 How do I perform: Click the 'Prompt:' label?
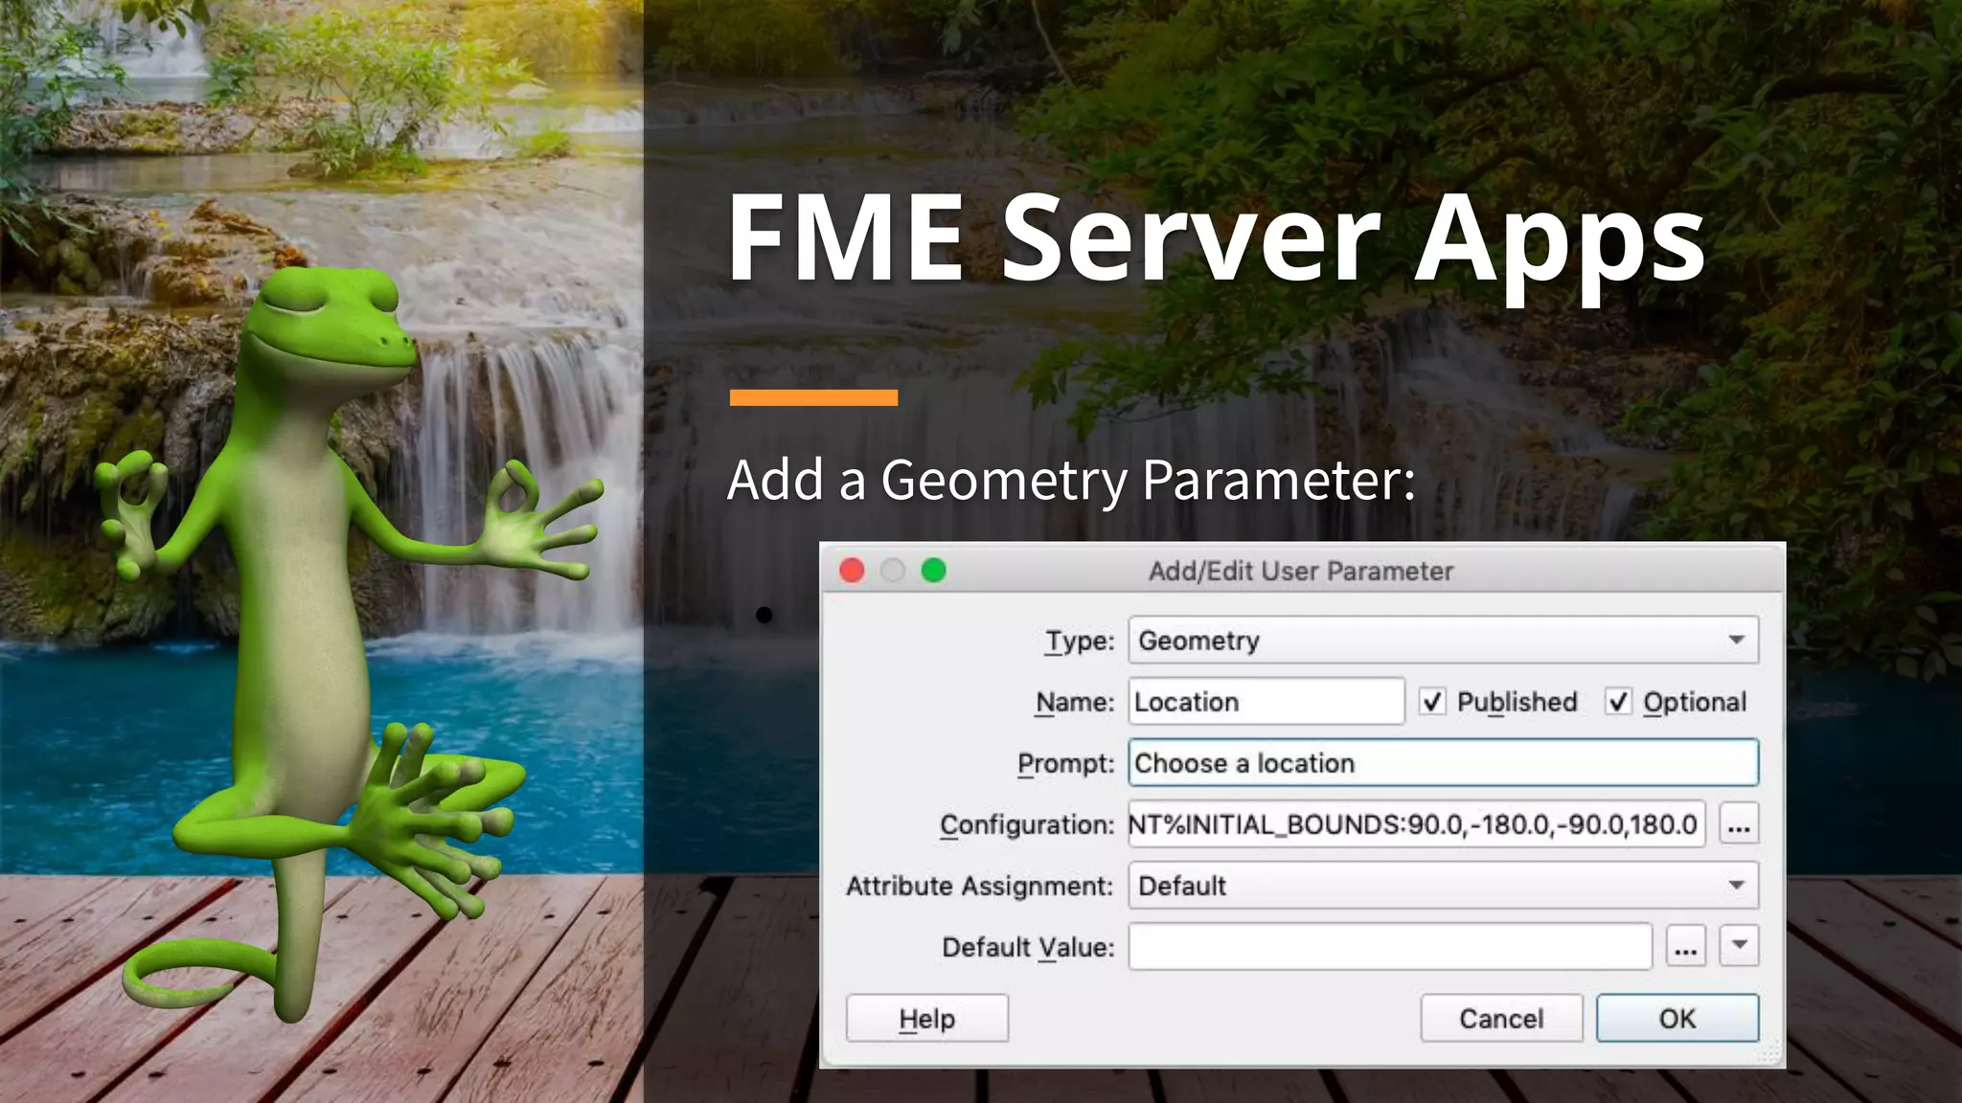pos(1066,763)
